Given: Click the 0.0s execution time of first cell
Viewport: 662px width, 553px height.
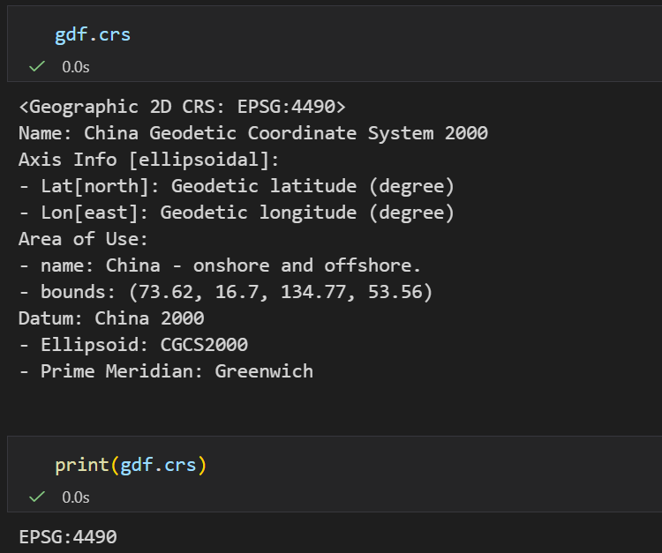Looking at the screenshot, I should tap(76, 67).
